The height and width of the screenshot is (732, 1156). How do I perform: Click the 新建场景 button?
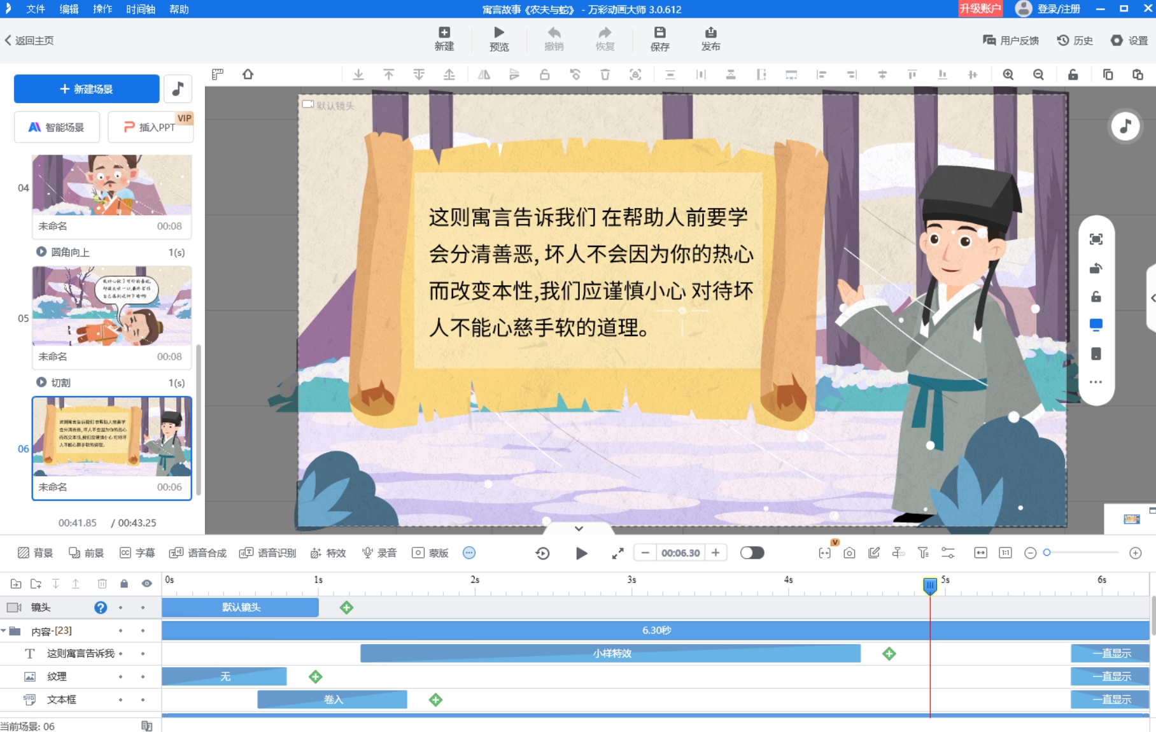click(87, 88)
